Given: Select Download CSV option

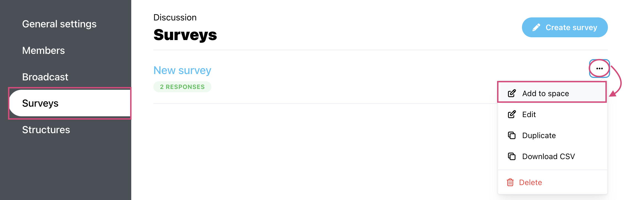Looking at the screenshot, I should (x=552, y=156).
